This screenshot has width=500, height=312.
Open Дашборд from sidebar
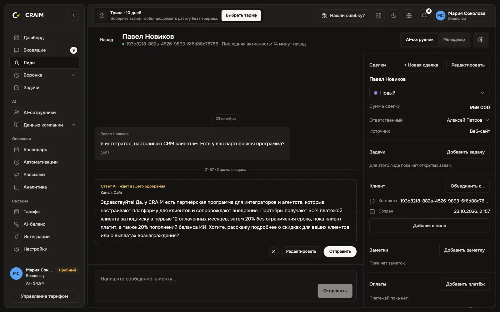click(x=44, y=38)
